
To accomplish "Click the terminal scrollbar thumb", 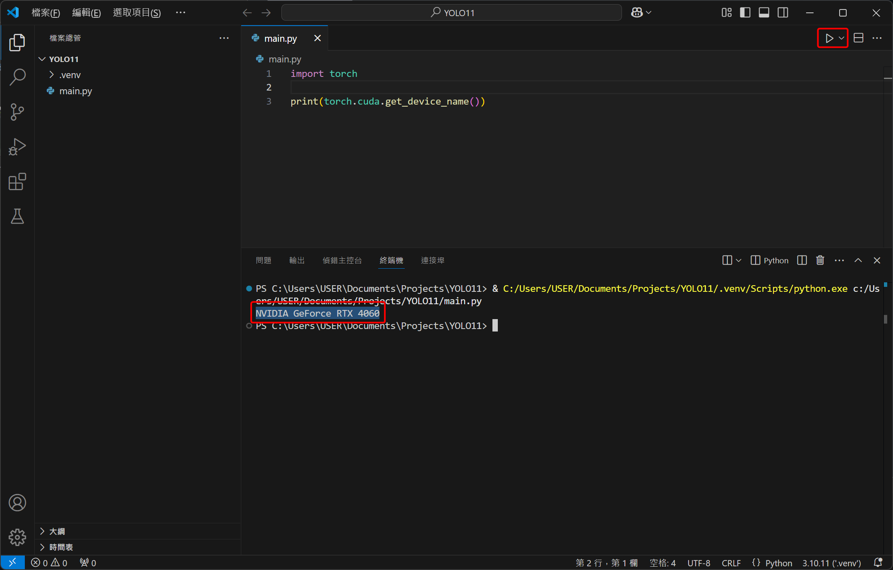I will (x=885, y=319).
